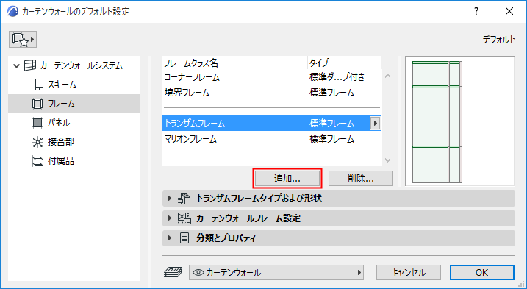The image size is (527, 289).
Task: Expand the 分類とプロパティ section
Action: tap(170, 238)
